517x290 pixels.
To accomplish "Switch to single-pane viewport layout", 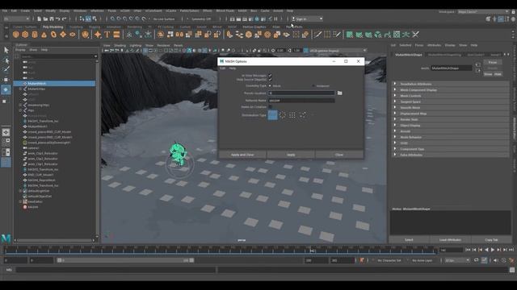I will [x=6, y=132].
